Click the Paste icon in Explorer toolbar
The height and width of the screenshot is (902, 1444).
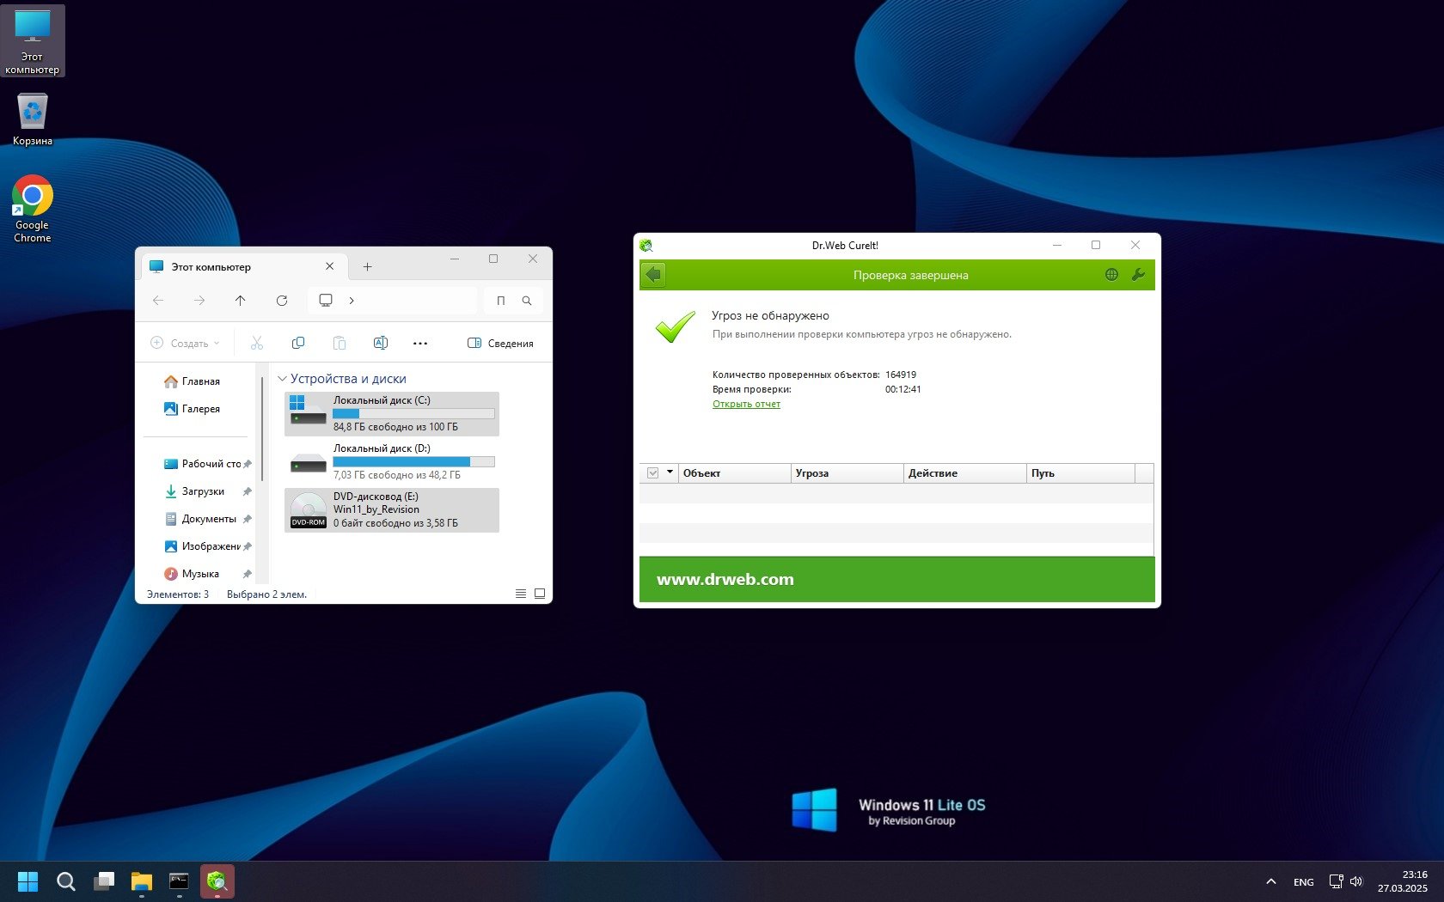coord(340,343)
